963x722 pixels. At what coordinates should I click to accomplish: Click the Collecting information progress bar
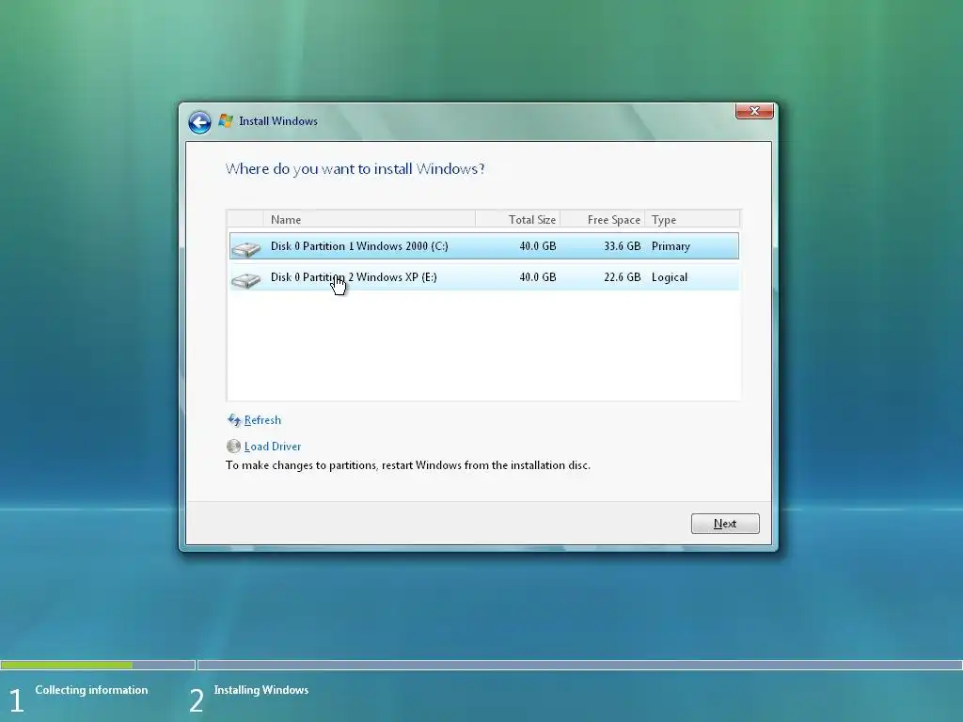tap(98, 665)
